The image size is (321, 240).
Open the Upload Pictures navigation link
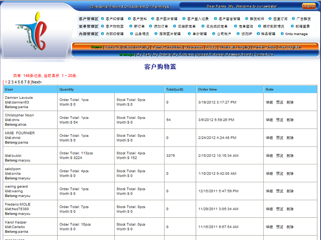pos(209,54)
